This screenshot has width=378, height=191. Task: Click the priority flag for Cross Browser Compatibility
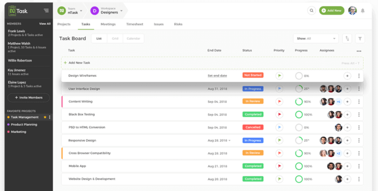click(x=279, y=153)
